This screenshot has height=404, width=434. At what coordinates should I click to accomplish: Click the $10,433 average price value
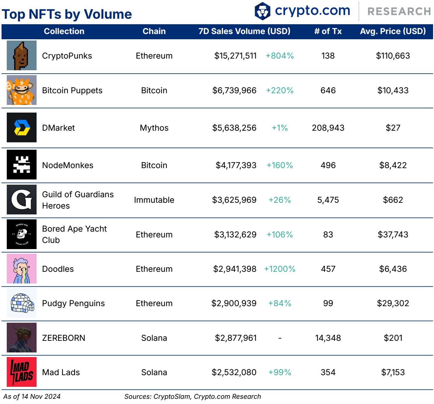tap(393, 90)
